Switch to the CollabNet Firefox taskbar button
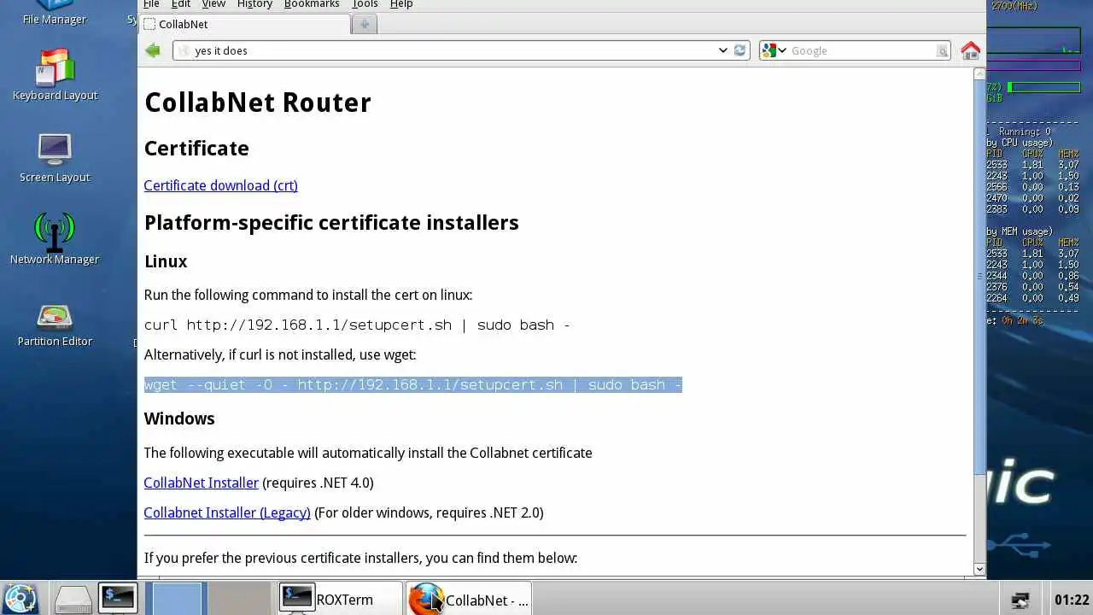1093x615 pixels. 469,600
